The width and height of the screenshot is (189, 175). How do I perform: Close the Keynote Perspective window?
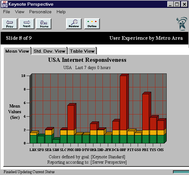tap(184, 4)
